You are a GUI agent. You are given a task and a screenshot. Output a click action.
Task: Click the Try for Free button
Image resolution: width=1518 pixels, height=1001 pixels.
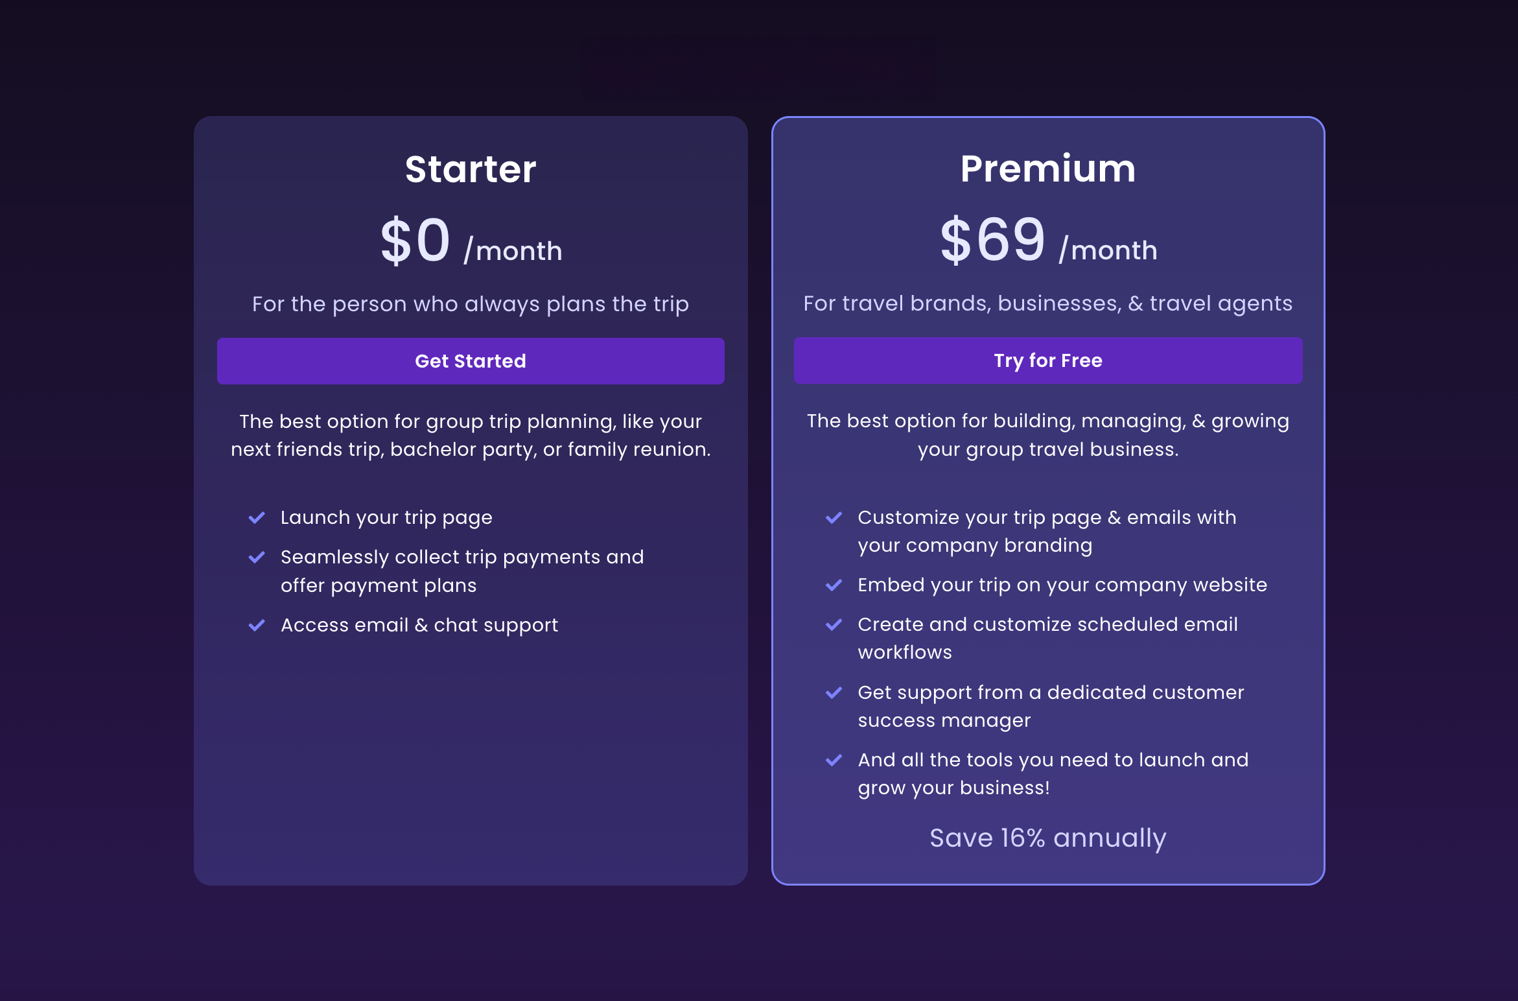point(1047,360)
